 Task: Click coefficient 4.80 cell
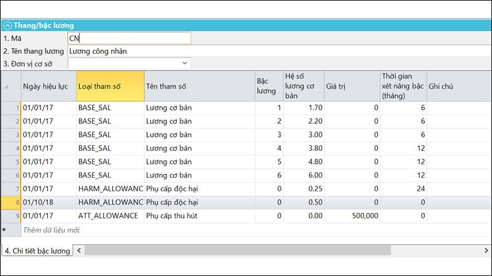tap(303, 162)
